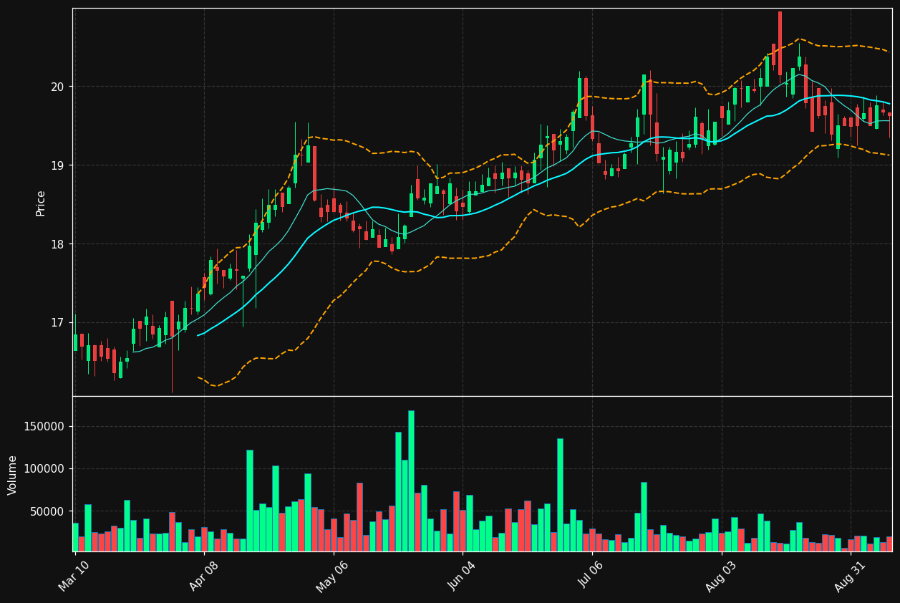Click the Aug 31 date label
Screen dimensions: 900x603
849,575
